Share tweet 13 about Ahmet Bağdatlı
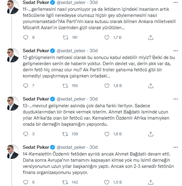This screenshot has height=186, width=182. [x=151, y=134]
